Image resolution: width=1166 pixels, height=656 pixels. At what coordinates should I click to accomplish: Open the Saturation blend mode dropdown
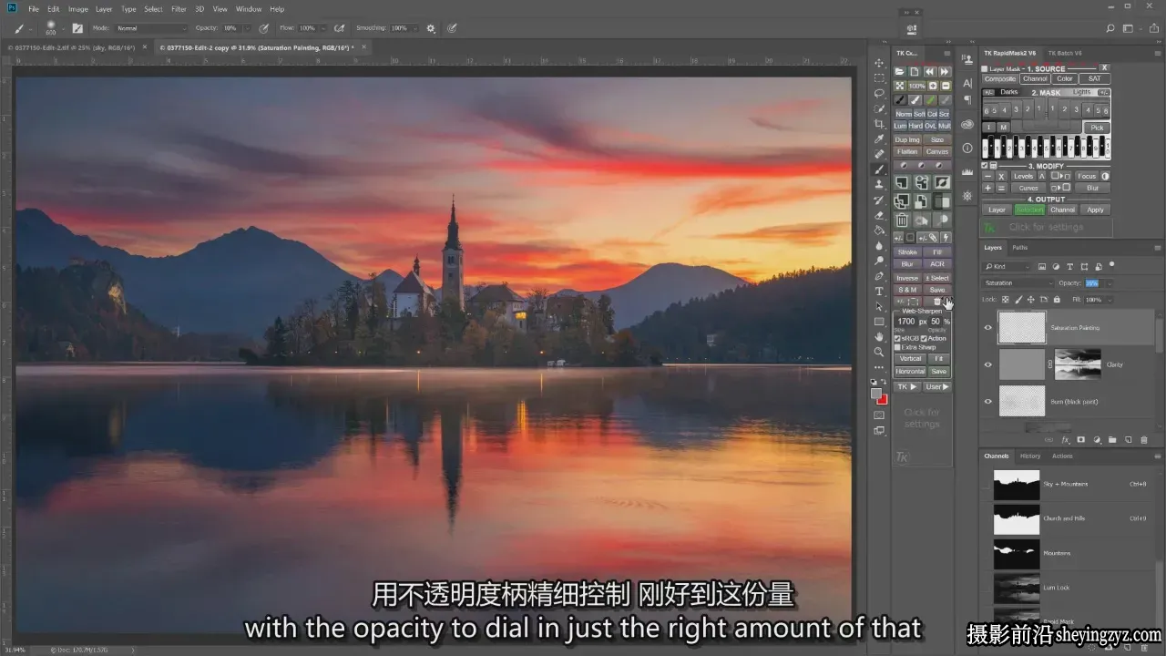1018,283
